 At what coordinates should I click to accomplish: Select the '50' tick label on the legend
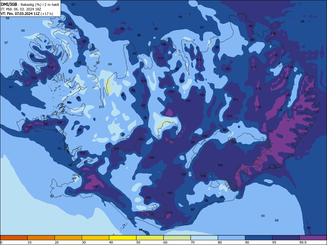tap(138, 242)
